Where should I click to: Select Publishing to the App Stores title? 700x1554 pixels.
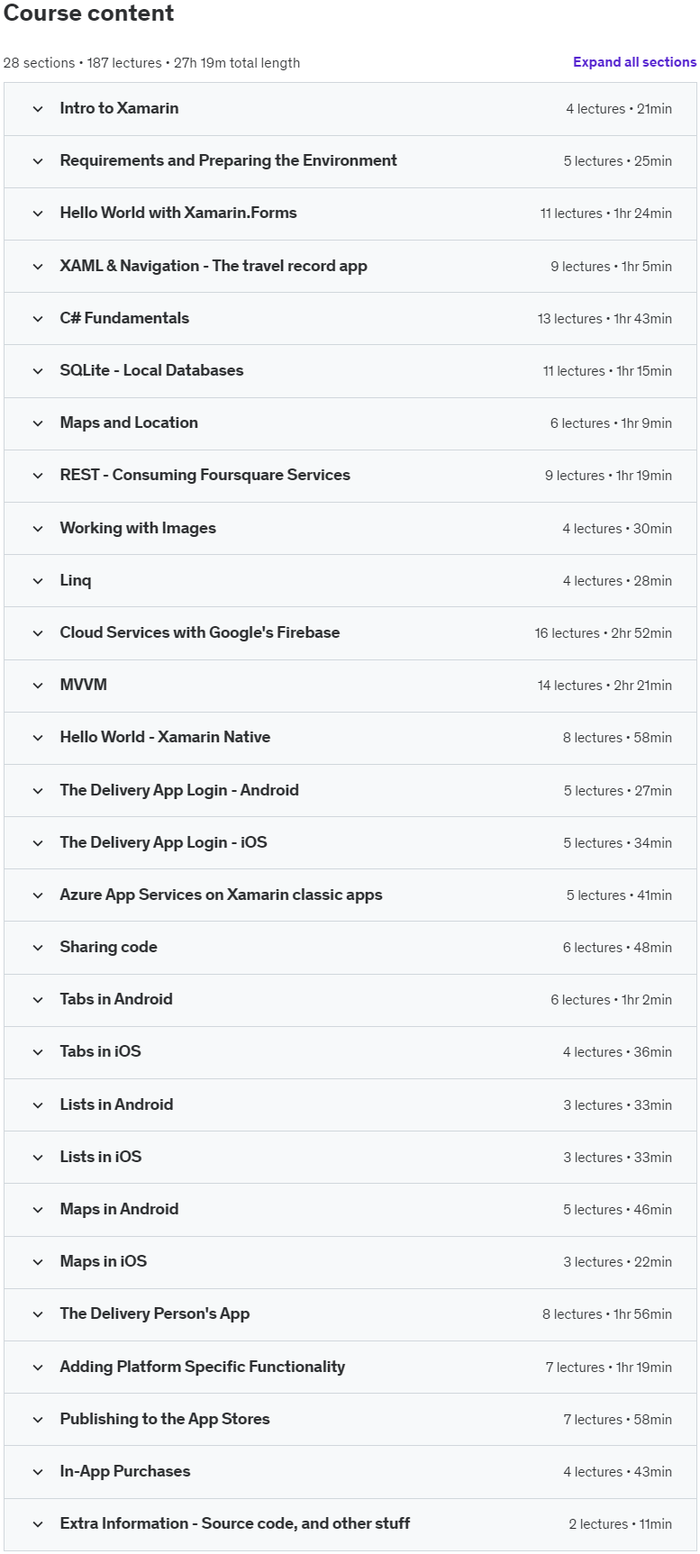pyautogui.click(x=165, y=1419)
